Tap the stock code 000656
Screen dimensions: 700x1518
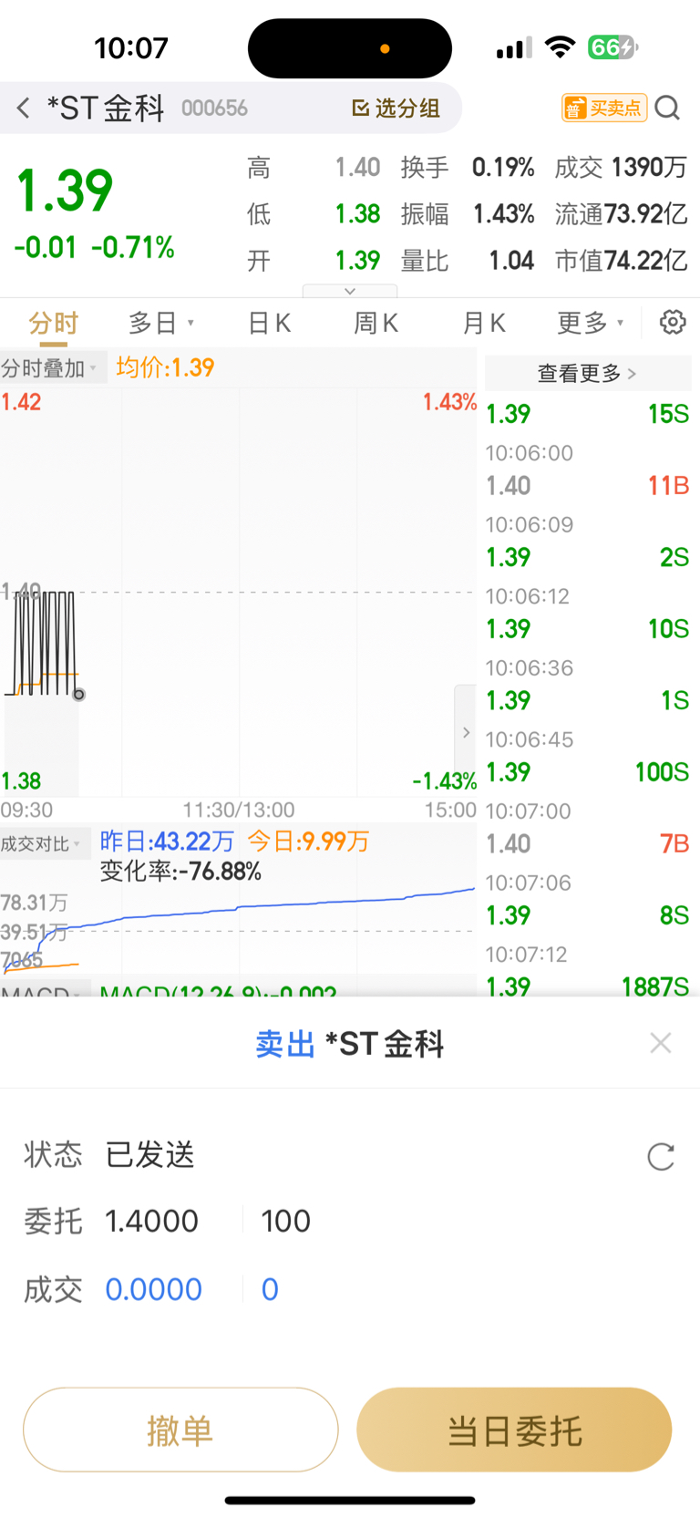(x=214, y=108)
